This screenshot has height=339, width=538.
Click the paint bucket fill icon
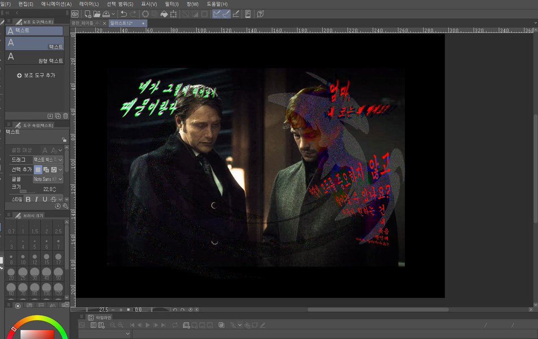point(164,14)
